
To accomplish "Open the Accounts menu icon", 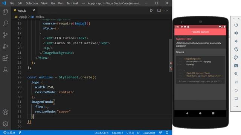I will click(5, 112).
